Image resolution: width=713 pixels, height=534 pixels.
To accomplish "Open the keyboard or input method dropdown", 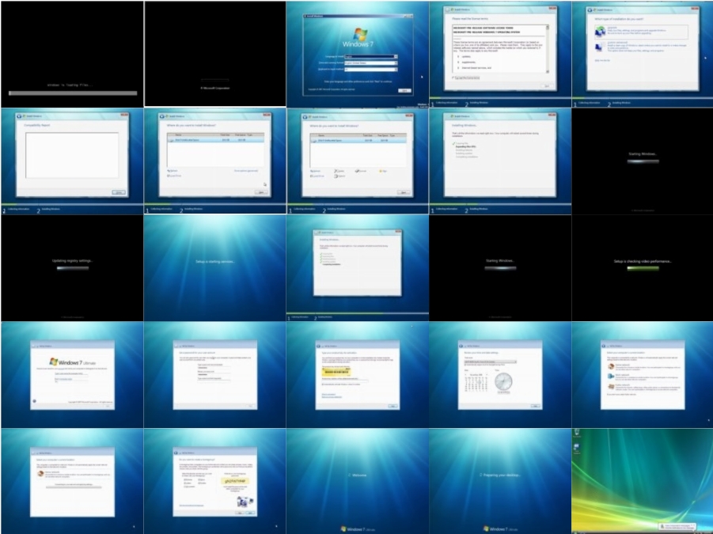I will coord(371,70).
